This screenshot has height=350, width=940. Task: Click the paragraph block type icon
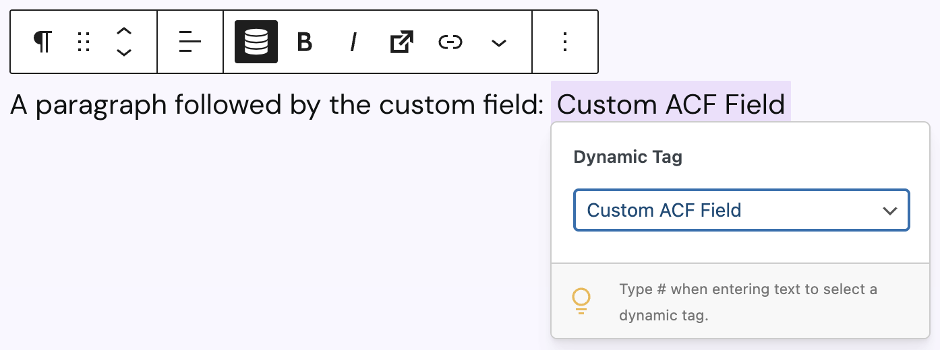coord(43,42)
